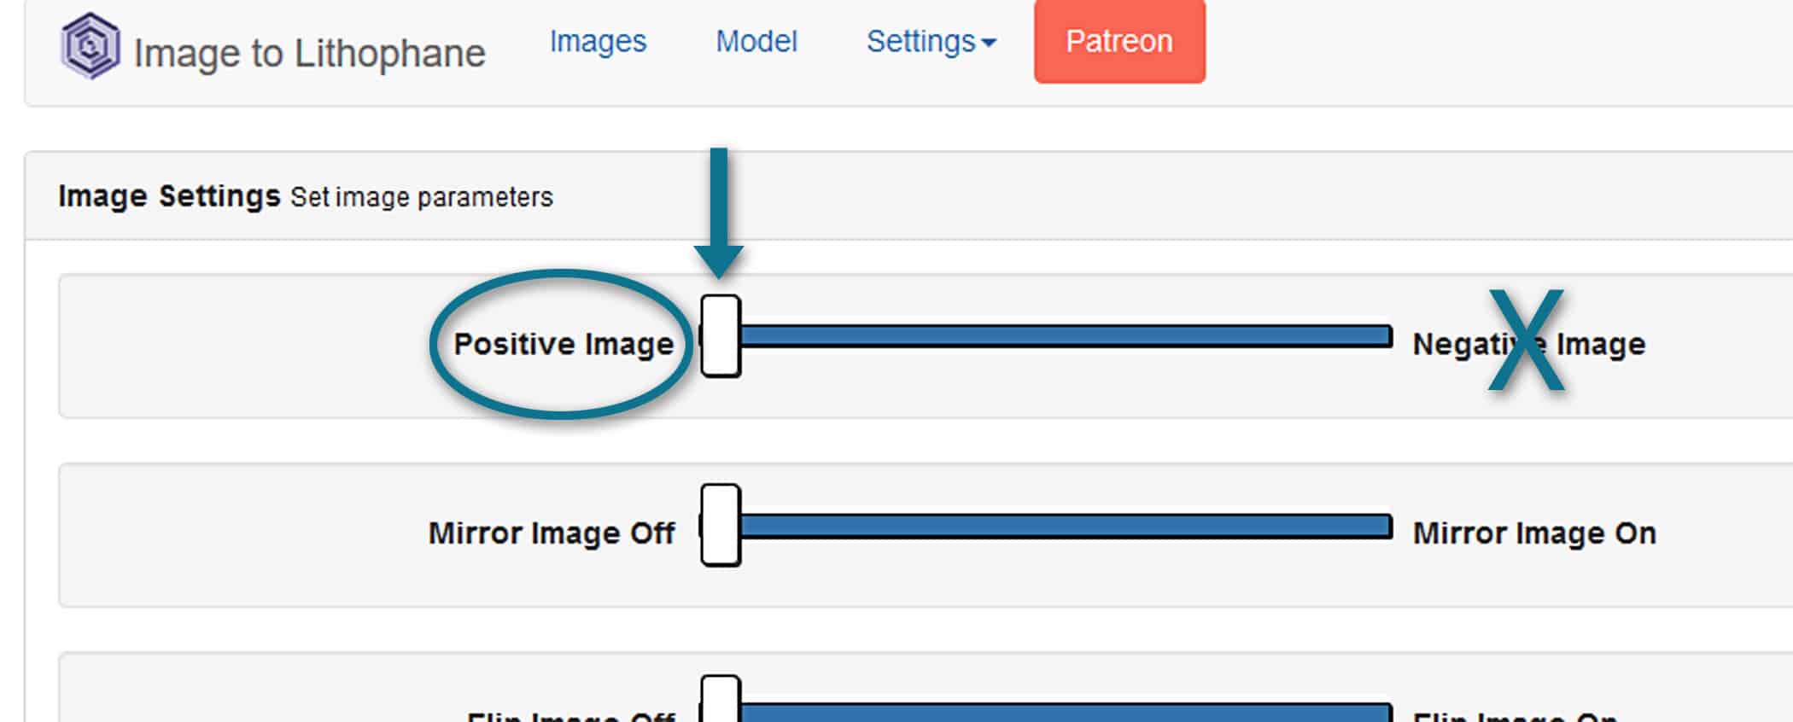The width and height of the screenshot is (1793, 722).
Task: Click the Image to Lithophane brand title
Action: 309,53
